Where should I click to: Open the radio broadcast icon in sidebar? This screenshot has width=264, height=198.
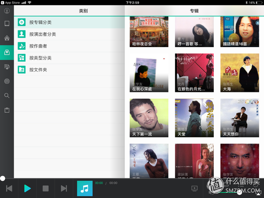[x=7, y=81]
